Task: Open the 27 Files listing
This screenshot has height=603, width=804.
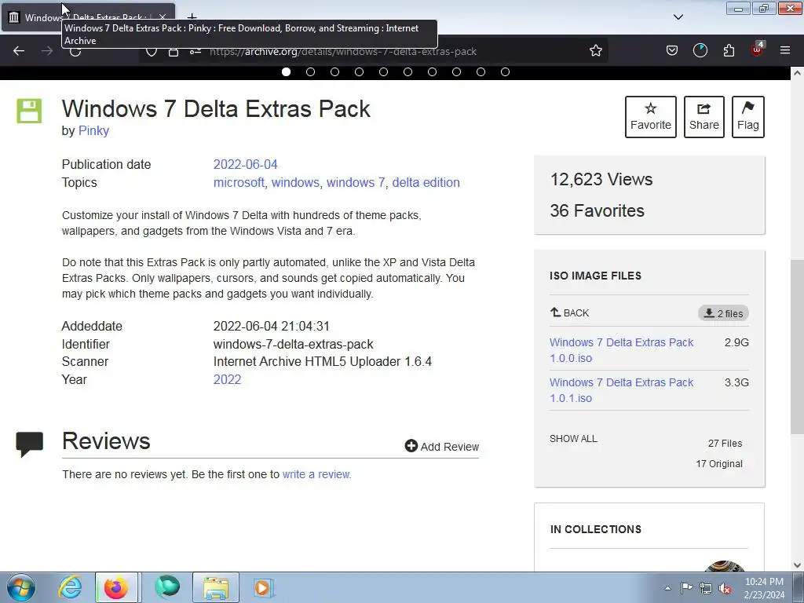Action: pos(725,444)
